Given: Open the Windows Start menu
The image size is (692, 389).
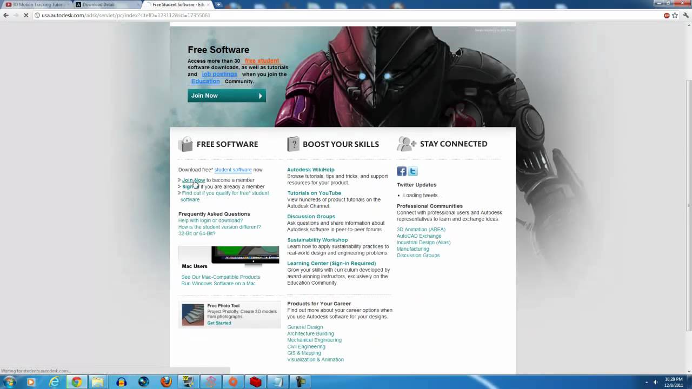Looking at the screenshot, I should 9,382.
